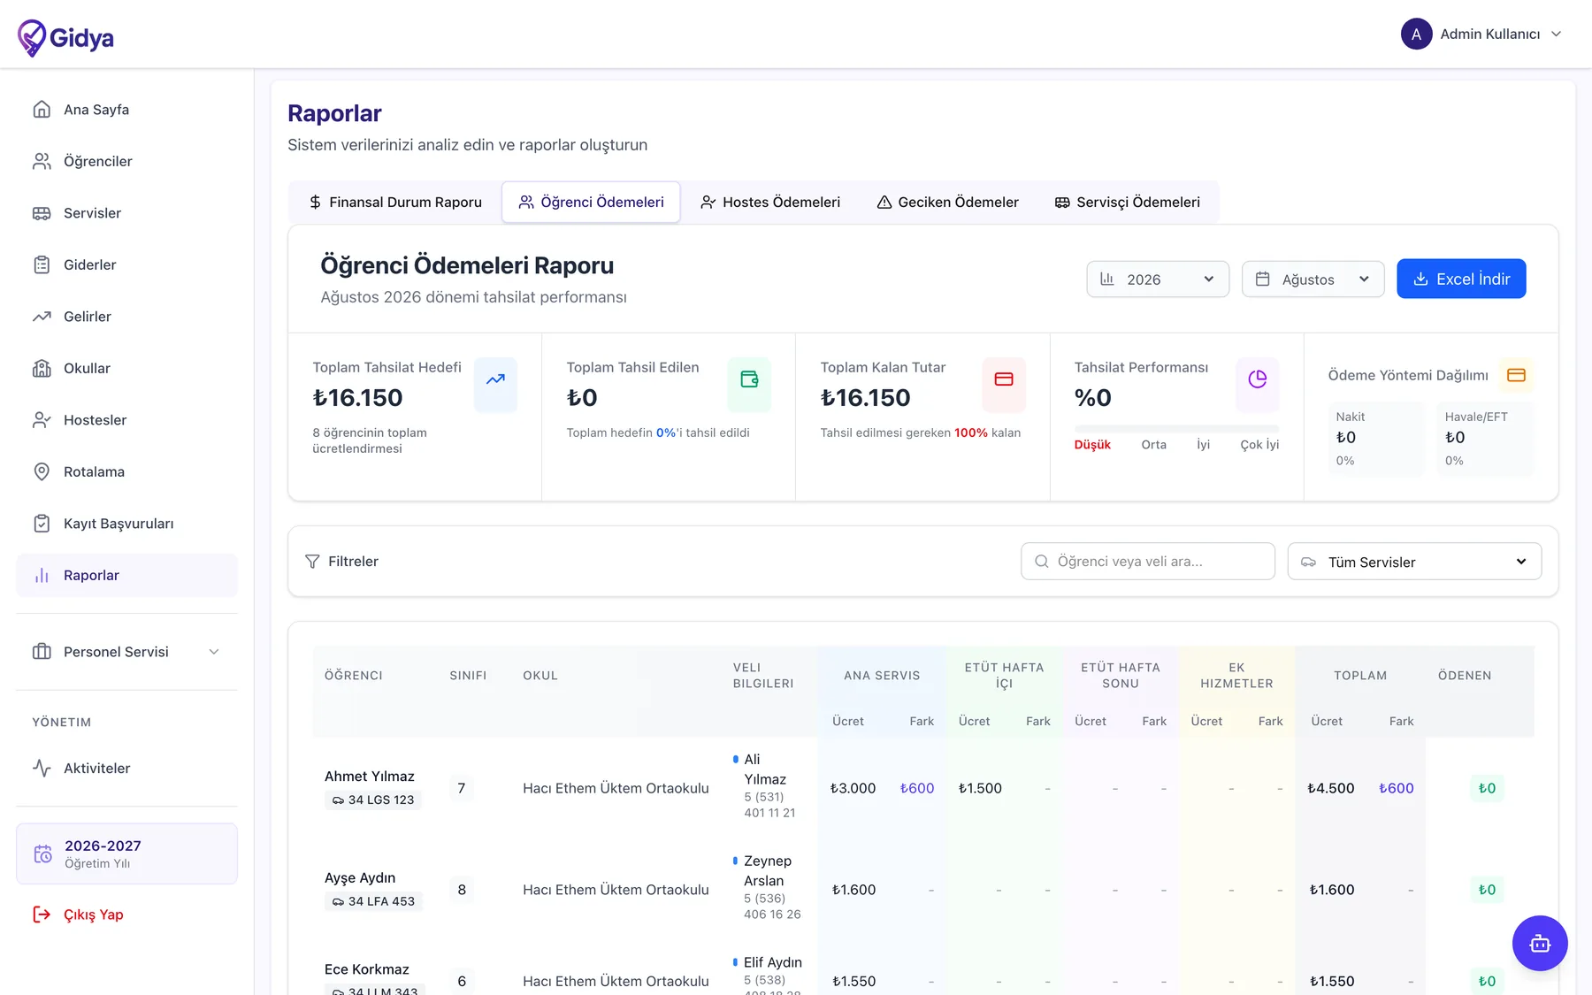The height and width of the screenshot is (995, 1592).
Task: Click the 34 LFA 453 service plate badge
Action: pos(373,901)
